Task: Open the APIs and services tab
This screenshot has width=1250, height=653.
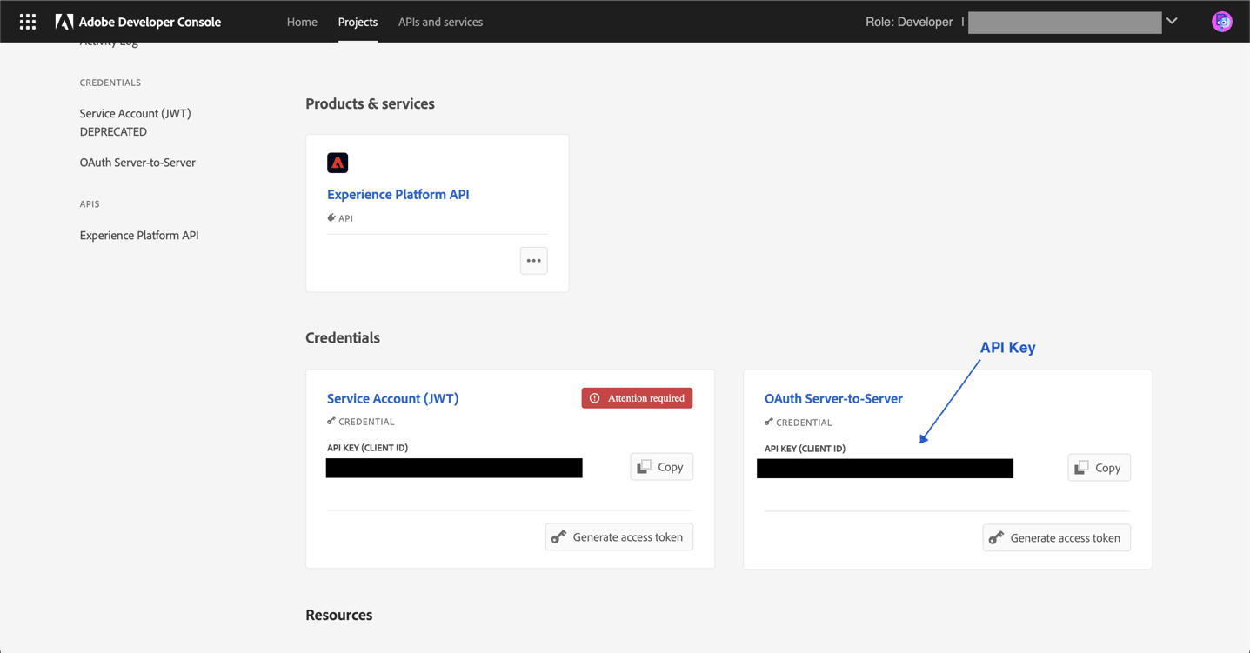Action: point(440,22)
